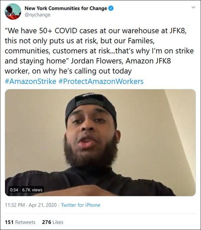Click the tweet text about JFK8 warehouse
Image resolution: width=201 pixels, height=230 pixels.
coord(99,51)
